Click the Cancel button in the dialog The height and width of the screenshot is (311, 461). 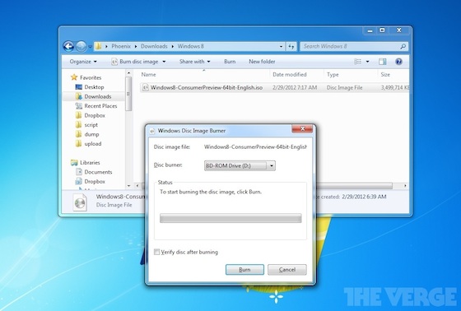tap(287, 270)
